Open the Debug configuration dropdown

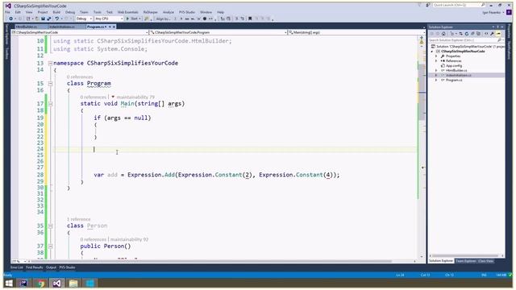(84, 19)
